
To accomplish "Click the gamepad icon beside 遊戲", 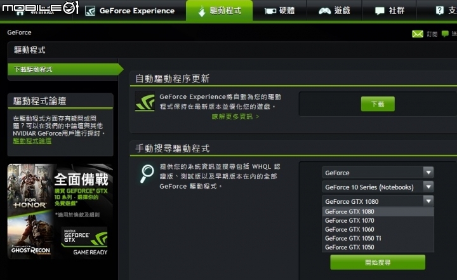I will (325, 11).
